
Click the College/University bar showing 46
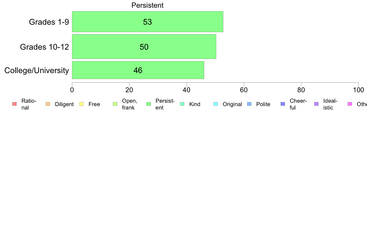pyautogui.click(x=138, y=70)
